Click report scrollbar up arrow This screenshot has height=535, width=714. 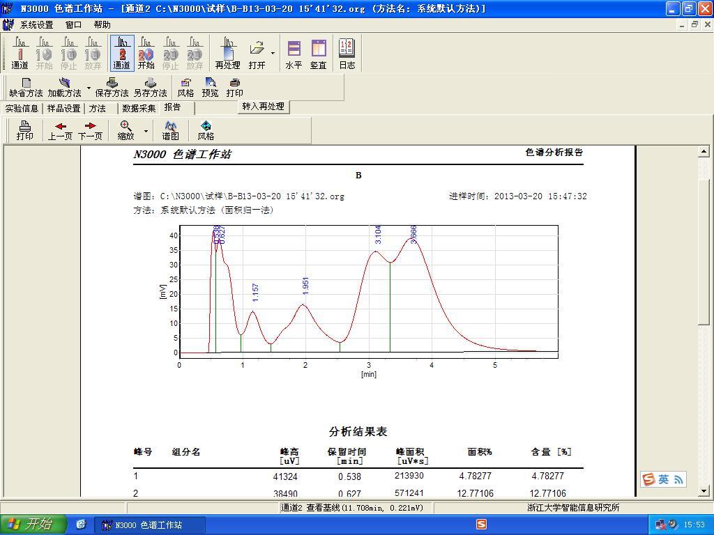tap(704, 151)
